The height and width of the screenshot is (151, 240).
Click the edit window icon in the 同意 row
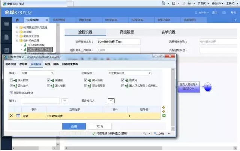(18, 116)
